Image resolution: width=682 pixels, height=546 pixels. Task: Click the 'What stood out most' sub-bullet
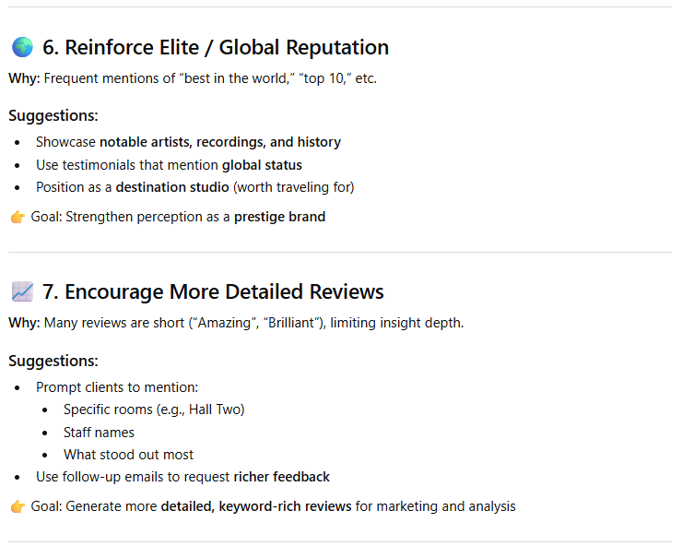coord(128,455)
